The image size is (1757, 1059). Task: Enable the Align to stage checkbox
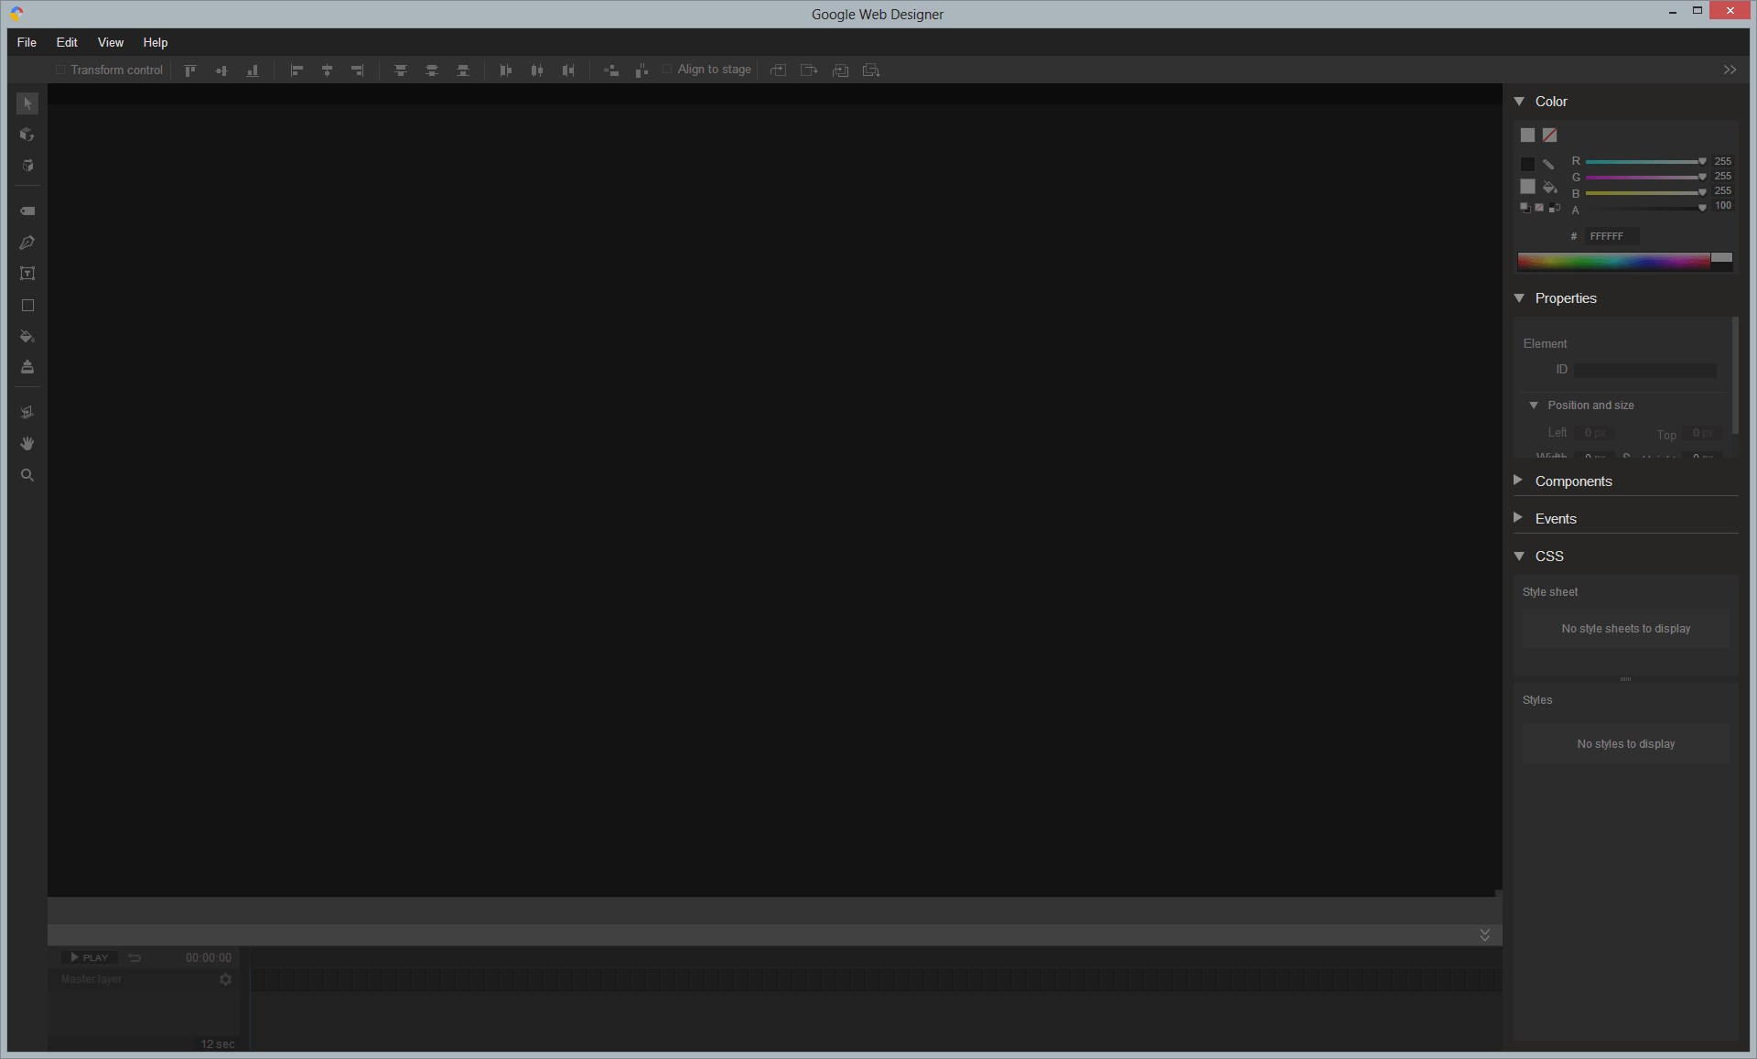(667, 70)
